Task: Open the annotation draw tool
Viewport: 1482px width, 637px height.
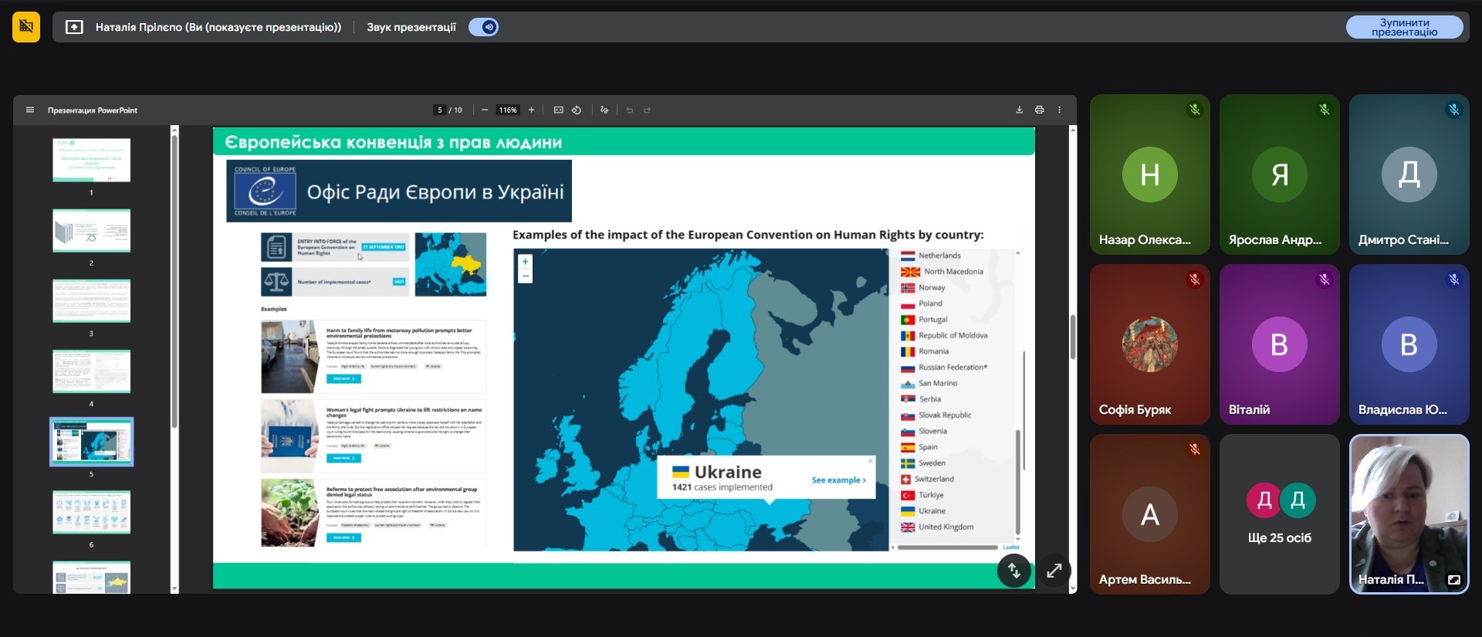Action: (x=604, y=110)
